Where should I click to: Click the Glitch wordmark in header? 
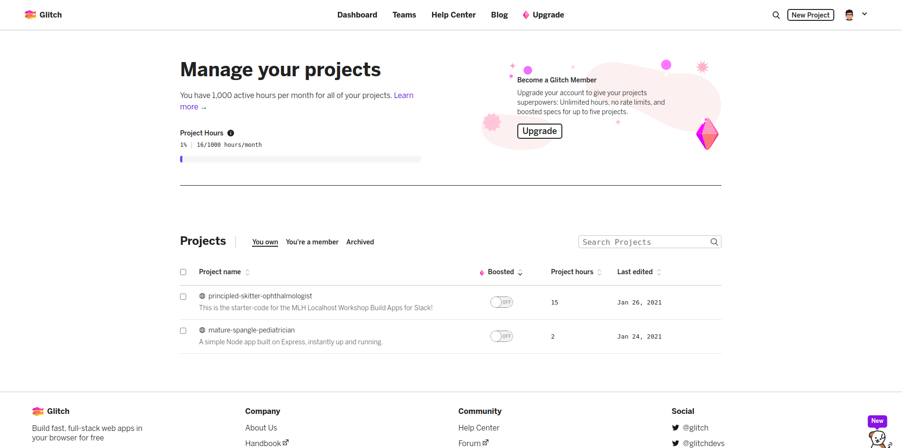(x=51, y=15)
